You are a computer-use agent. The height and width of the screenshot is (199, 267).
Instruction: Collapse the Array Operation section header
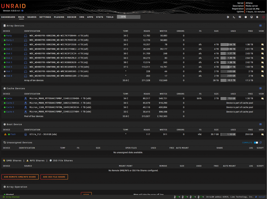click(17, 187)
